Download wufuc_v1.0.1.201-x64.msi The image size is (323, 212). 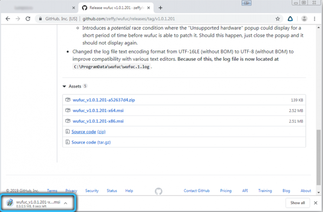[98, 110]
